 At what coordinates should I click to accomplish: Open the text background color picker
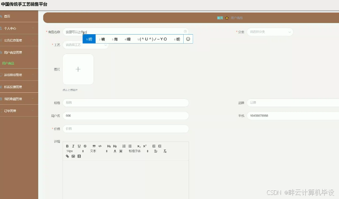[121, 151]
